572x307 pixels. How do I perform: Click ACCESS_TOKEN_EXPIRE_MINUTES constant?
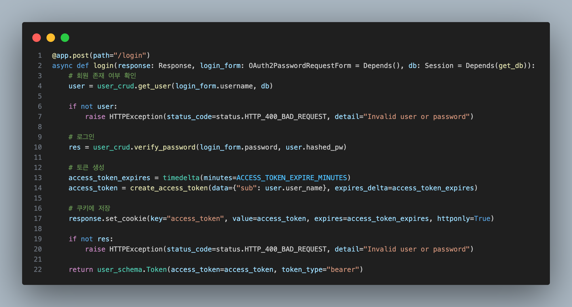pyautogui.click(x=292, y=178)
